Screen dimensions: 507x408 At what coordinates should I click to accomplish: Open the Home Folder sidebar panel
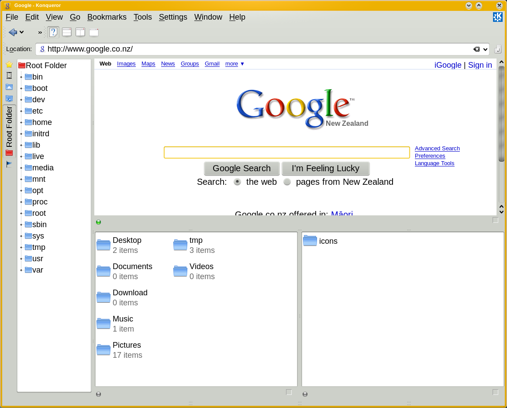(9, 87)
